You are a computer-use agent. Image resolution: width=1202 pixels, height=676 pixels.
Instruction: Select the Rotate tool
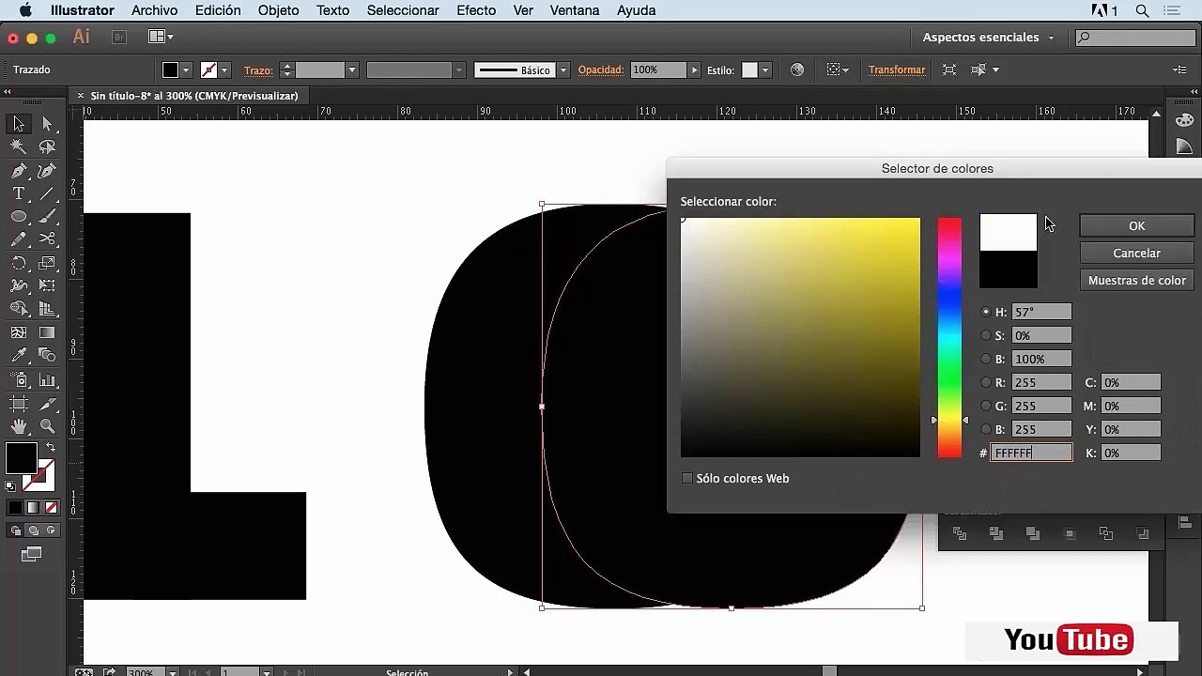tap(19, 263)
